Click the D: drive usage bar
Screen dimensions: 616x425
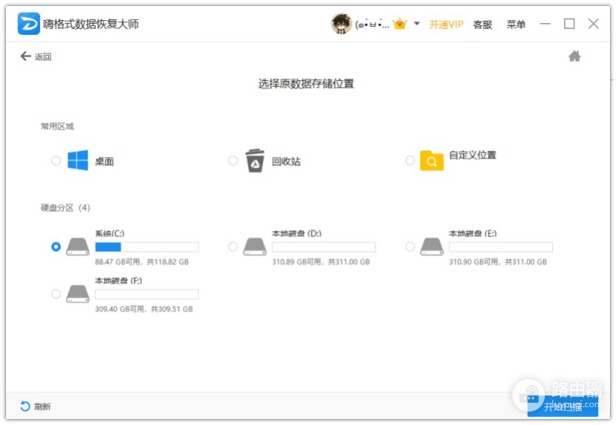324,247
